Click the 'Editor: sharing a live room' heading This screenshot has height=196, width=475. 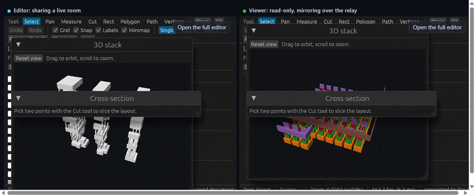(47, 10)
